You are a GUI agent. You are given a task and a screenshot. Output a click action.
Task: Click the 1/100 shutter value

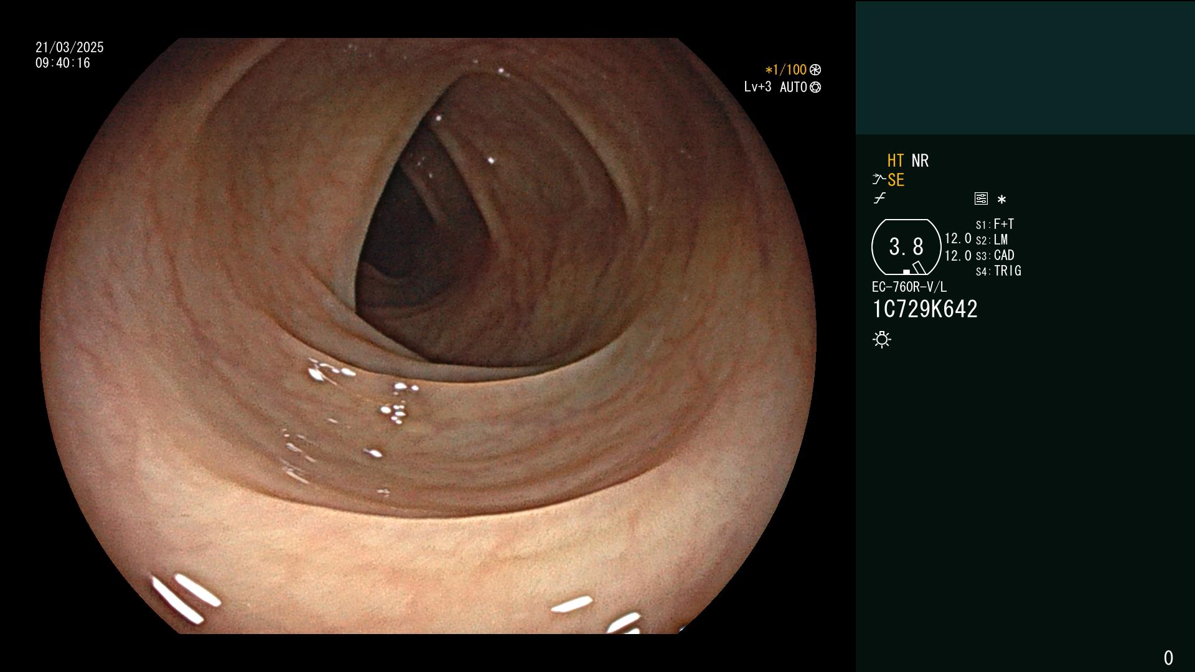pos(786,70)
